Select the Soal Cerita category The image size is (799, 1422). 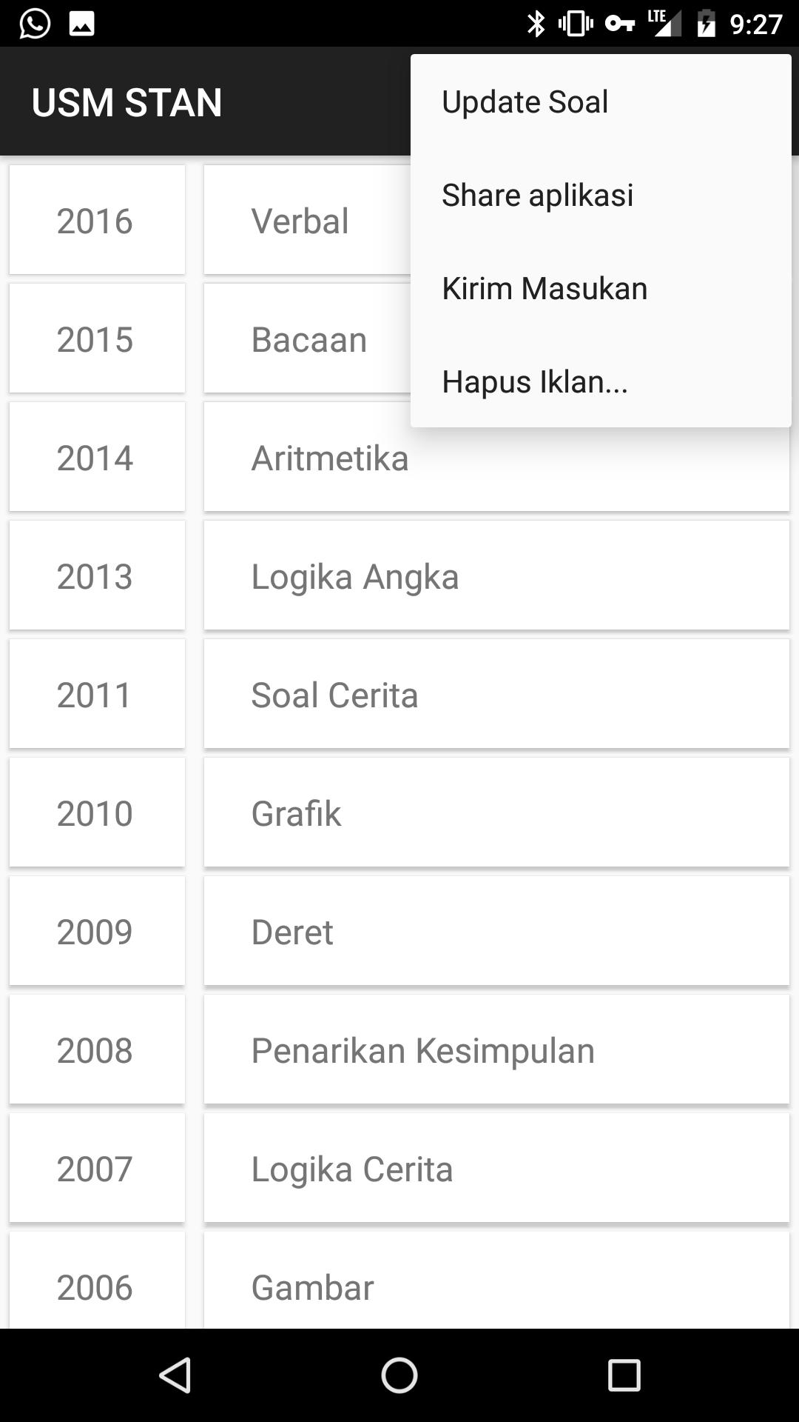coord(496,695)
